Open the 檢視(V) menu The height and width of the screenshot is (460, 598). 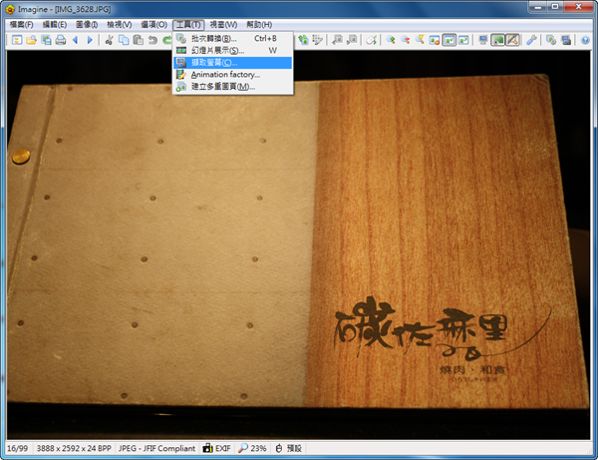(x=120, y=25)
